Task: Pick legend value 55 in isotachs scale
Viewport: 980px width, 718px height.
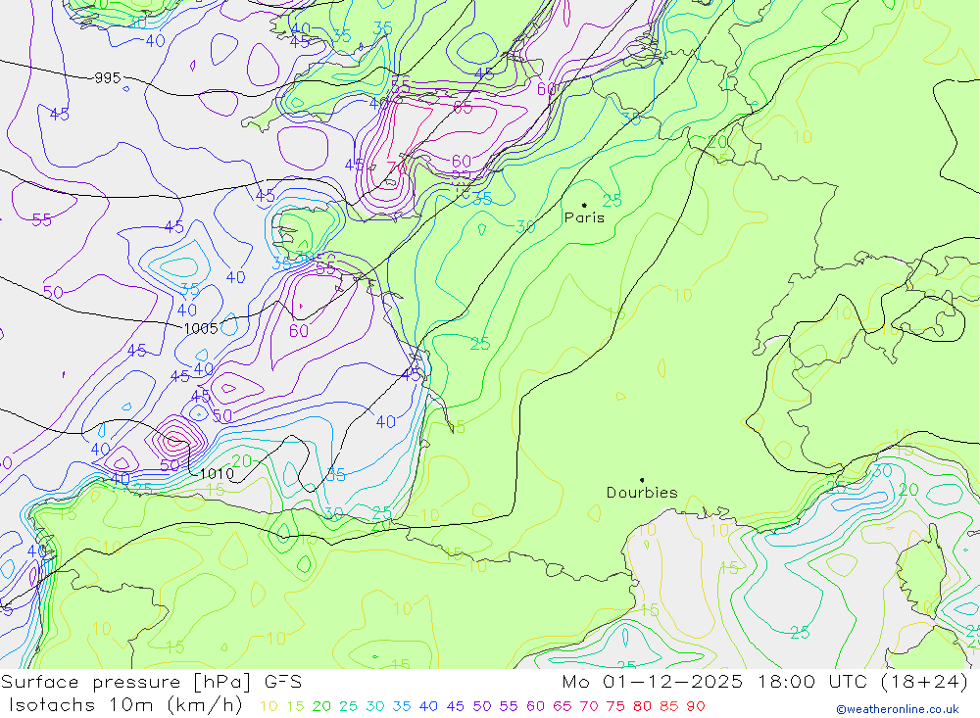Action: click(509, 706)
